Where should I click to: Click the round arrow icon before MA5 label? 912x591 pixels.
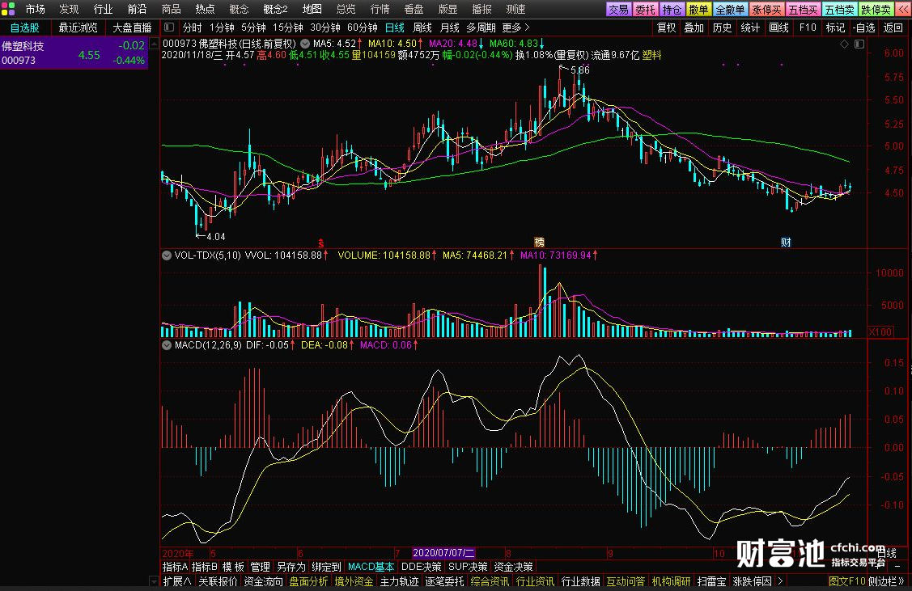pos(305,44)
